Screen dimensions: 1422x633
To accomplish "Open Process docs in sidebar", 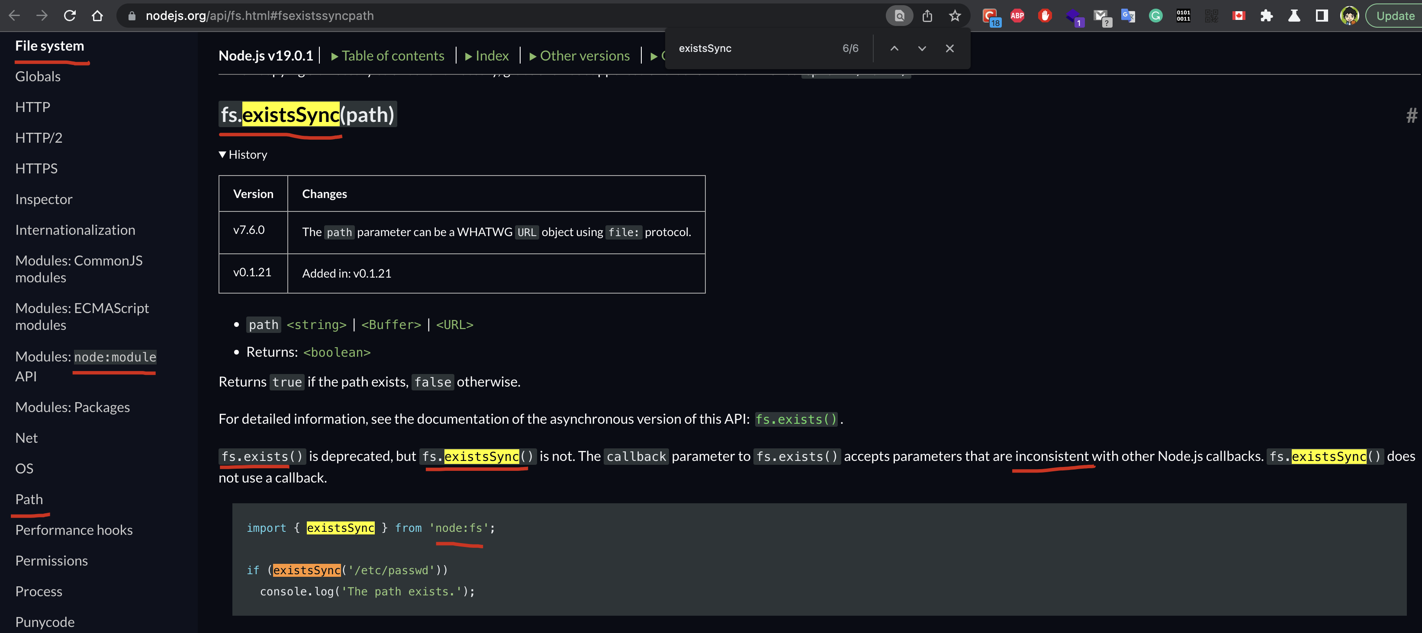I will pos(39,591).
